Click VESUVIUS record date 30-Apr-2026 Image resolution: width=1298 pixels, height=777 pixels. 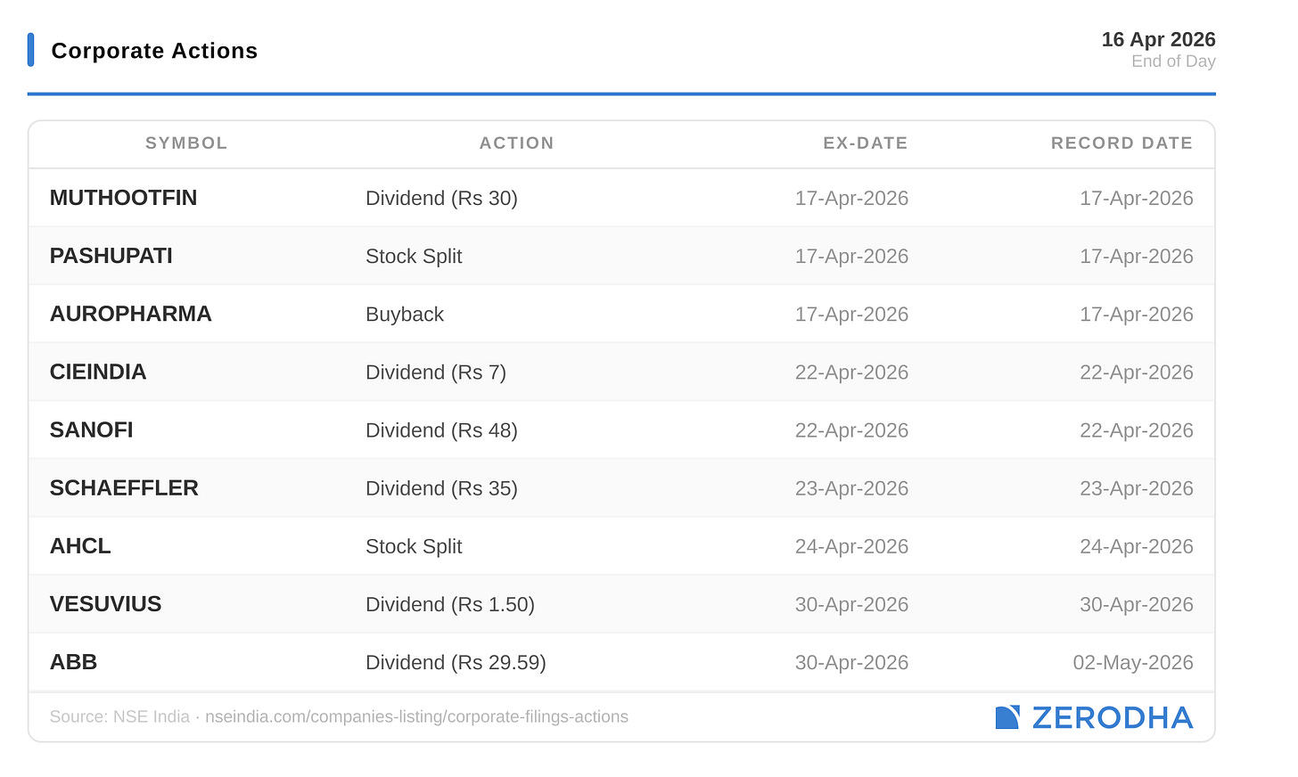click(1137, 604)
